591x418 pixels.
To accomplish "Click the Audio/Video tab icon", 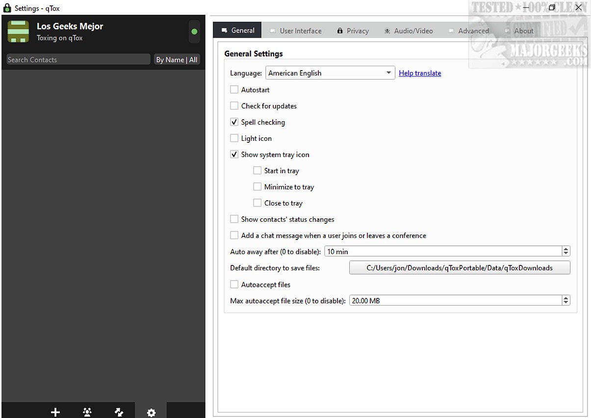I will coord(387,31).
